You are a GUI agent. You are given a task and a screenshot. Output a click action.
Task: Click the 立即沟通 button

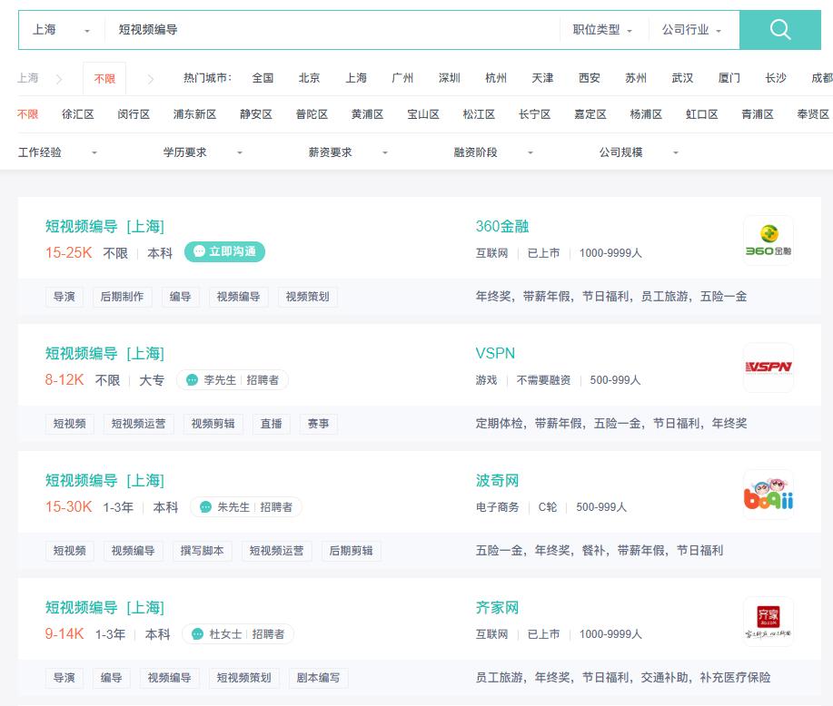[x=224, y=251]
